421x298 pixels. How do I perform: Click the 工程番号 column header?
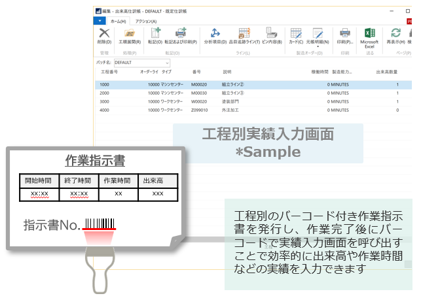[x=109, y=72]
